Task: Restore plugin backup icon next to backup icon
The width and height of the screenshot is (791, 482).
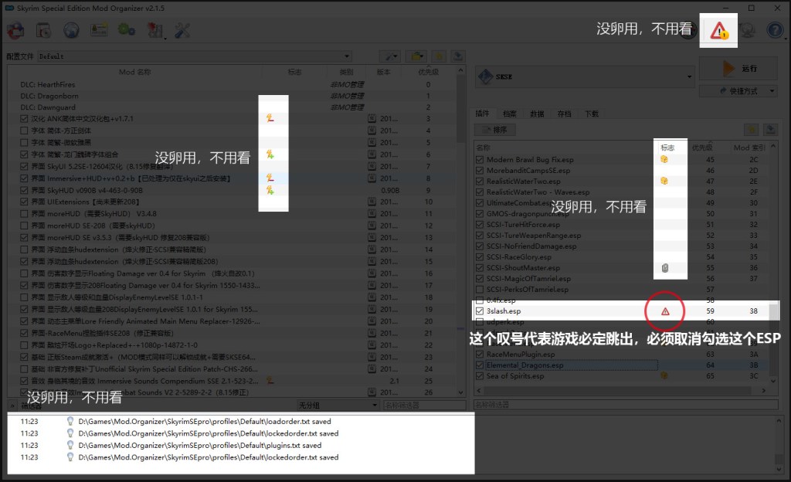Action: click(x=770, y=129)
